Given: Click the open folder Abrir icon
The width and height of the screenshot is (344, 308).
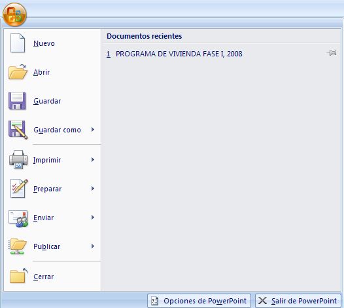Looking at the screenshot, I should [18, 71].
